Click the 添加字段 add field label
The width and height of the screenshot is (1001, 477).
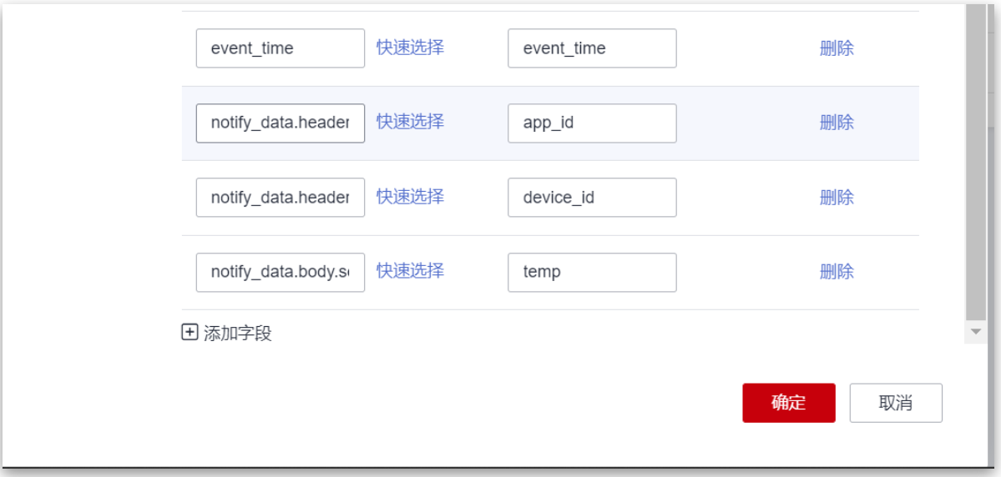tap(238, 334)
